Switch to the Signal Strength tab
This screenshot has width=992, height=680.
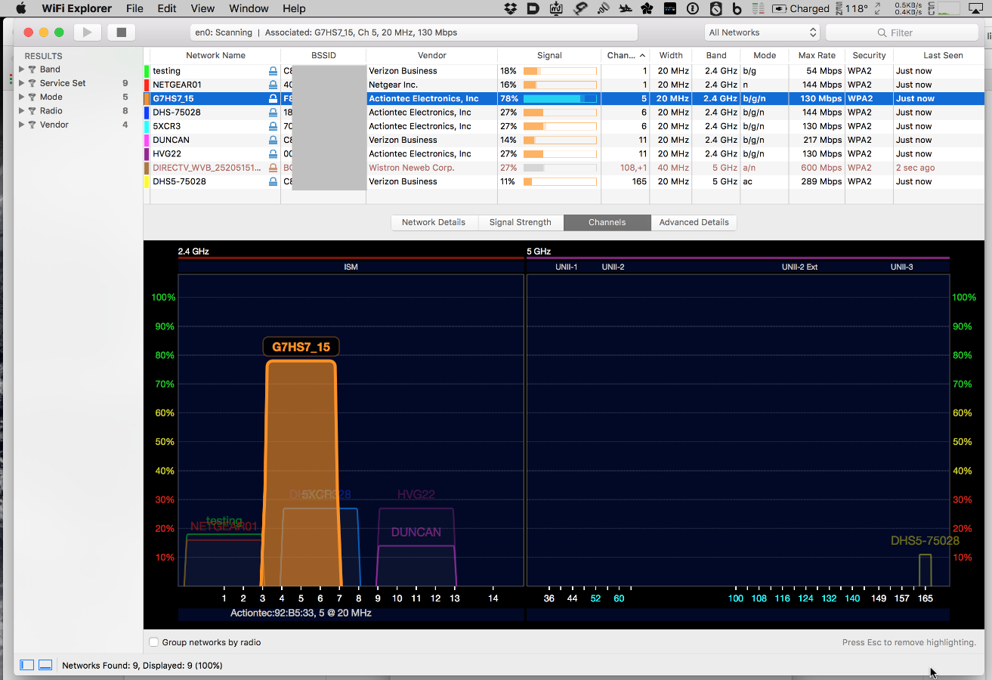pyautogui.click(x=520, y=222)
